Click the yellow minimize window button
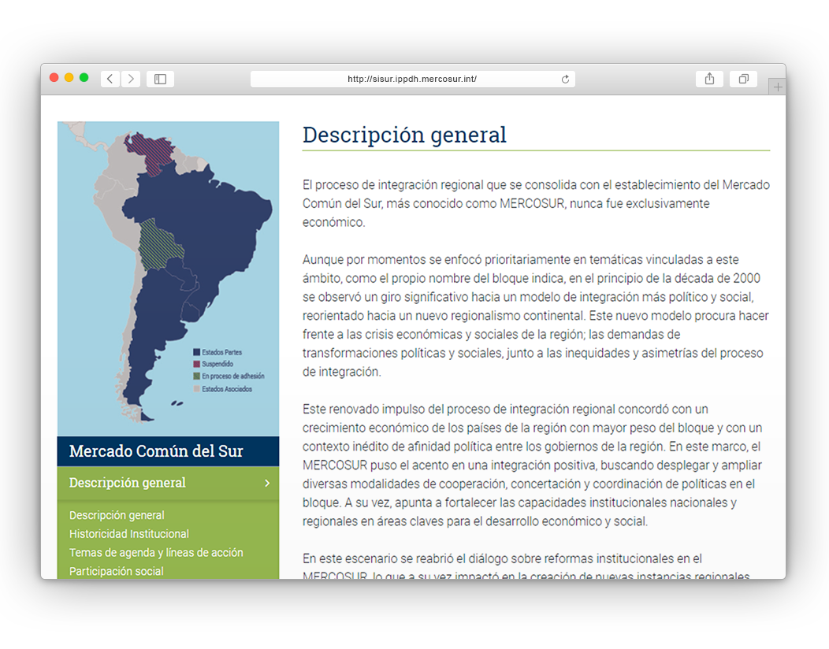Viewport: 829px width, 649px height. 69,78
